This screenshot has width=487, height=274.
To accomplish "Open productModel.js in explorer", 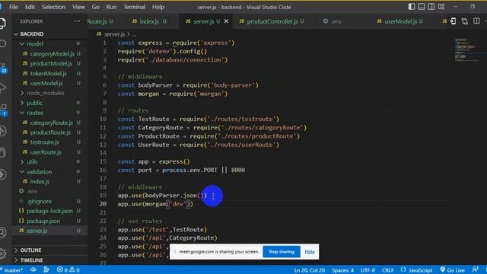I will (51, 63).
